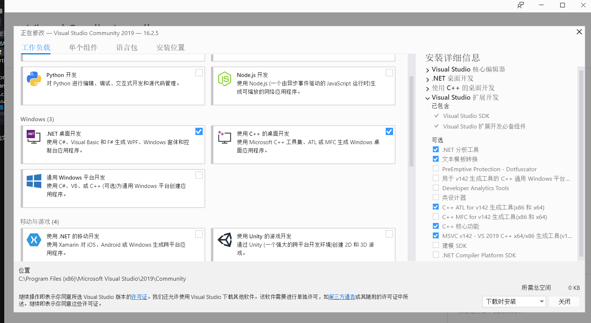
Task: Expand 使用 C++ 的桌面开发 details section
Action: (428, 88)
